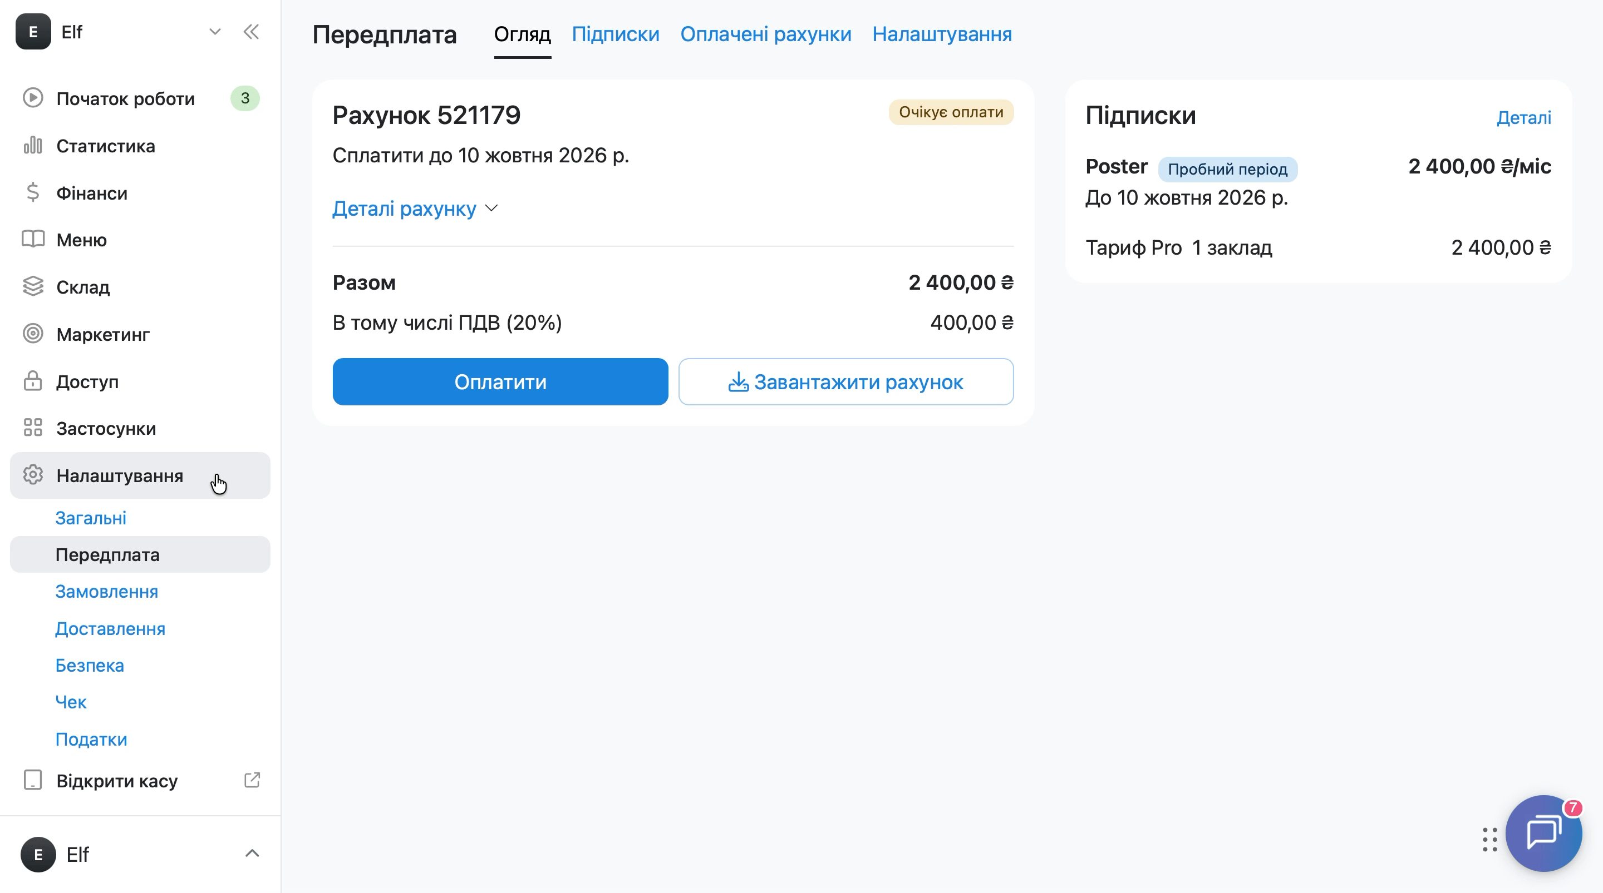Click the tablet icon next to Відкрити касу
This screenshot has width=1603, height=893.
pyautogui.click(x=33, y=781)
